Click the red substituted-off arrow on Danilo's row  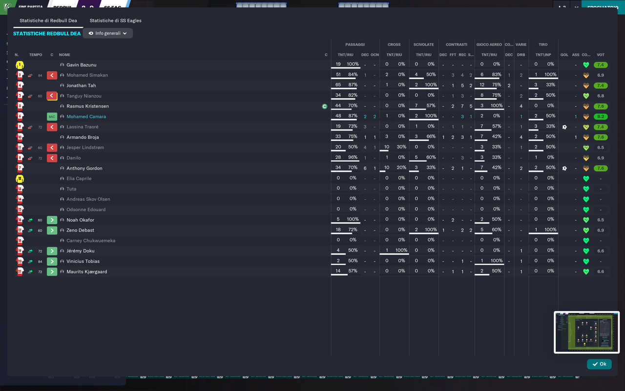point(52,158)
